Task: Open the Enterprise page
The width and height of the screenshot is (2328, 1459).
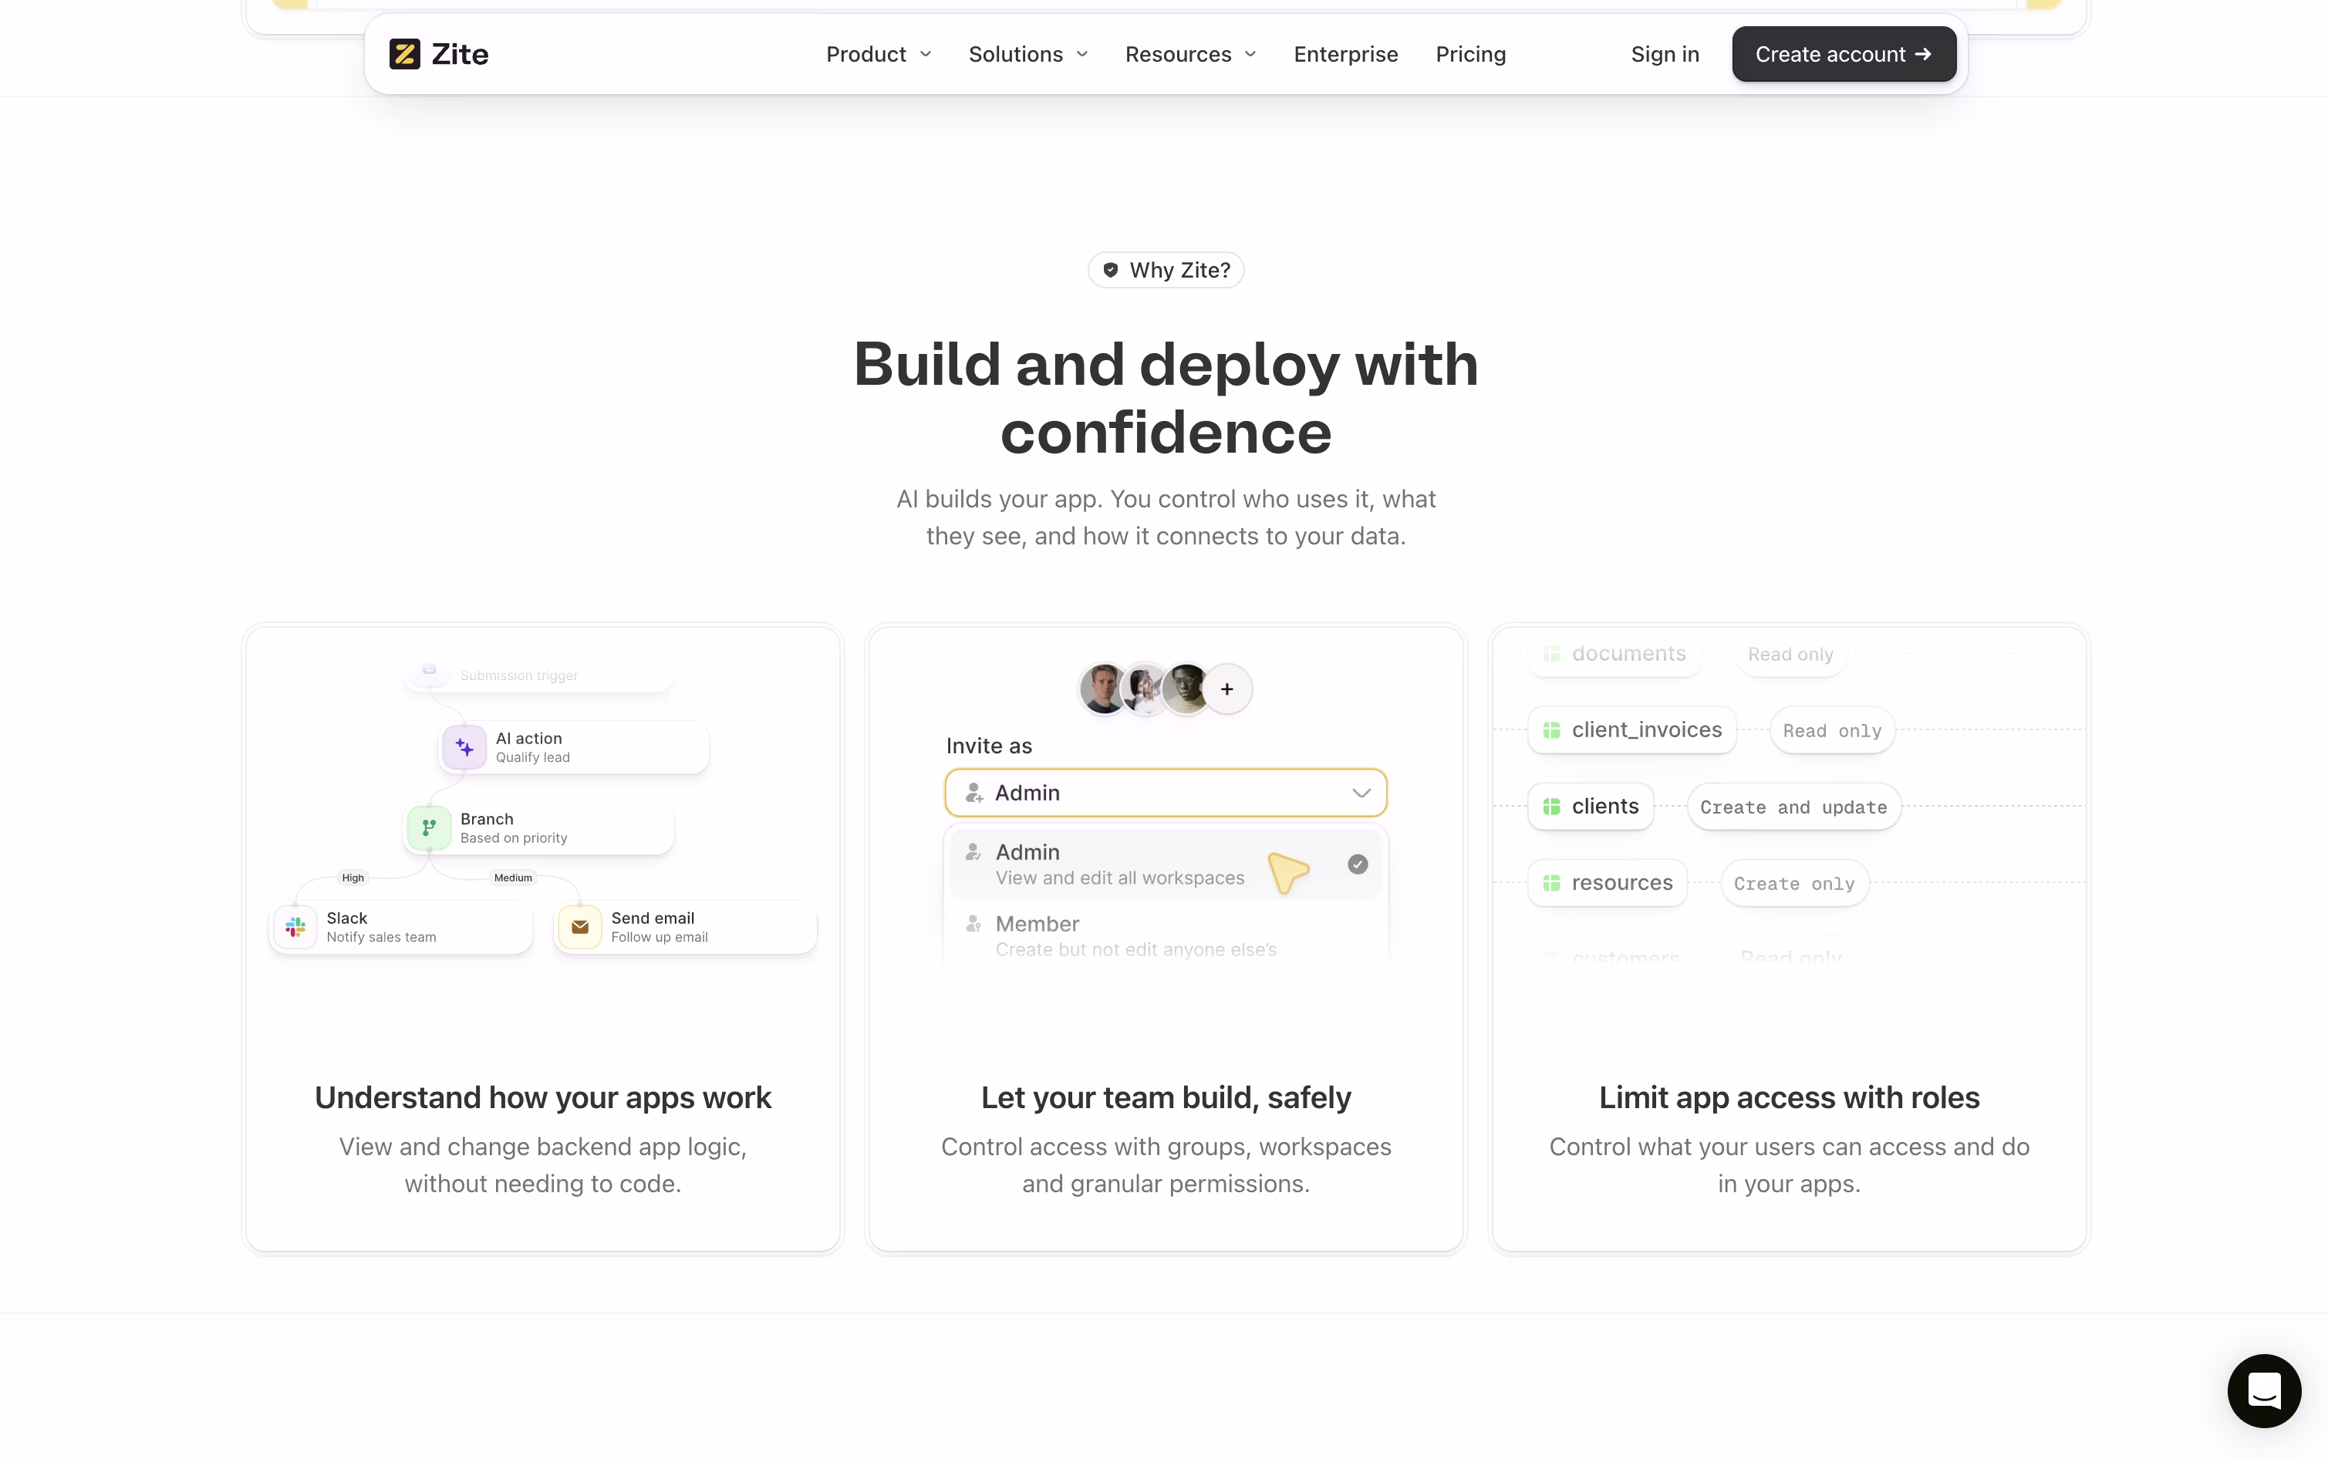Action: click(x=1345, y=54)
